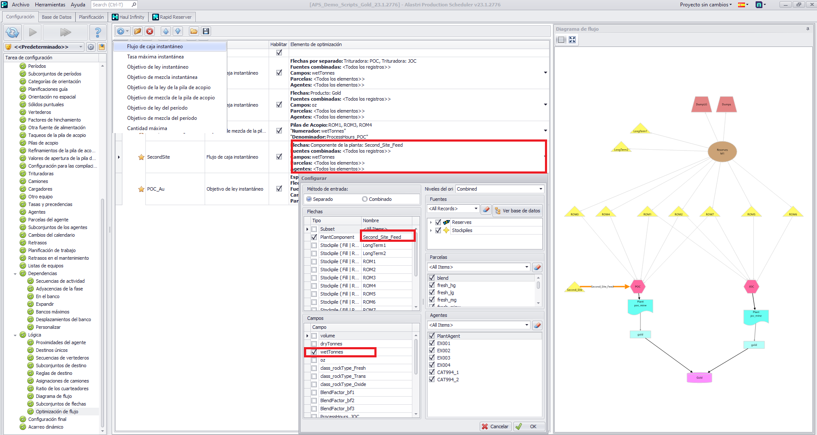Click the red delete X toolbar icon
This screenshot has width=817, height=435.
click(150, 31)
